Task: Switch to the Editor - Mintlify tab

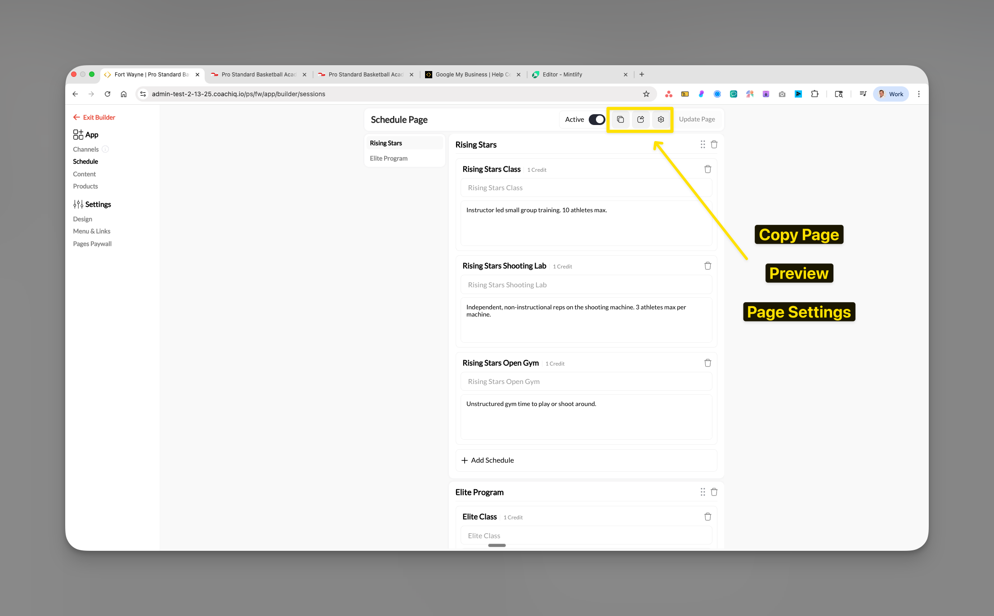Action: 562,74
